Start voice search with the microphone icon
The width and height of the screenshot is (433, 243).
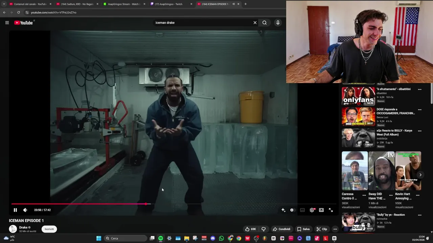278,23
